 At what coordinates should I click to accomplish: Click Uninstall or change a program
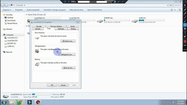tap(55, 10)
